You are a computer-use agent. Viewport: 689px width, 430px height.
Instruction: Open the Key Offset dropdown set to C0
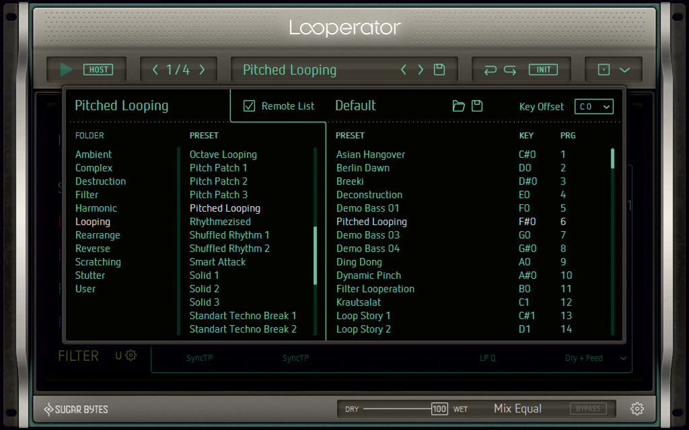tap(593, 106)
